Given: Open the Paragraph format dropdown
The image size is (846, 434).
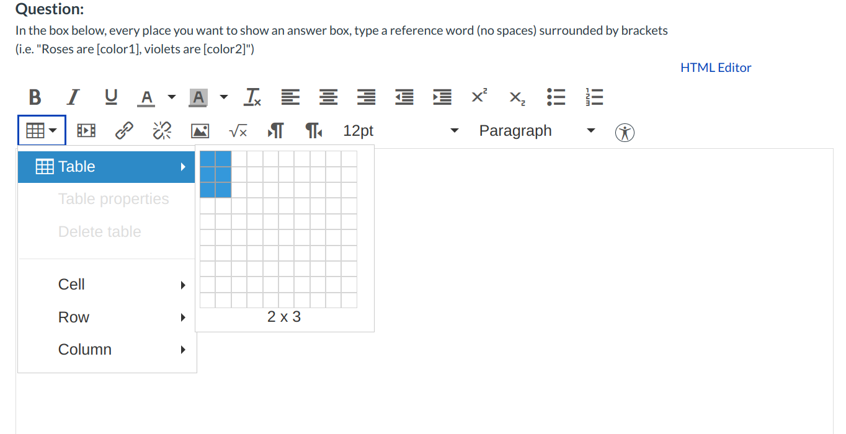Looking at the screenshot, I should (x=537, y=131).
